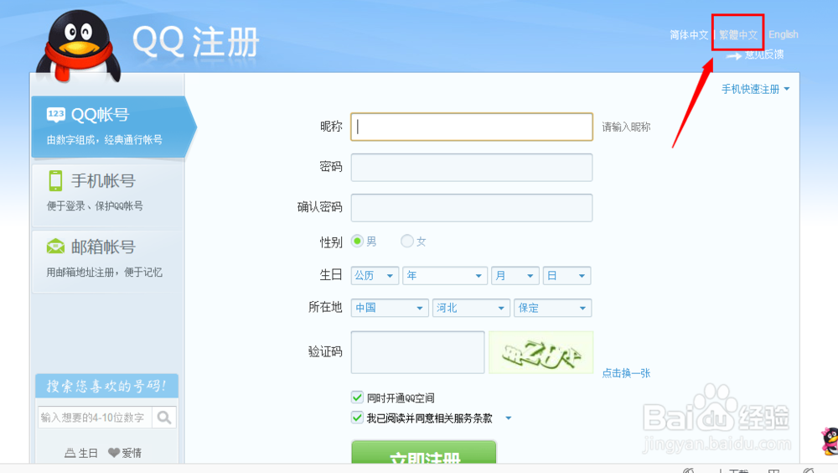838x473 pixels.
Task: Open the 保定 city dropdown
Action: point(552,308)
